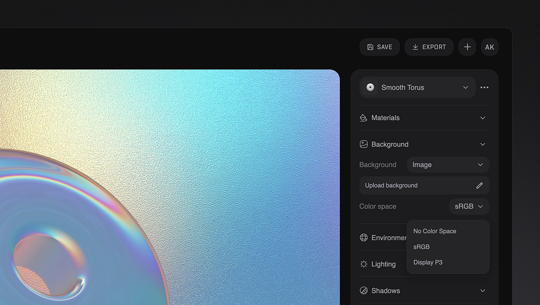Click the Lighting sun icon

363,264
